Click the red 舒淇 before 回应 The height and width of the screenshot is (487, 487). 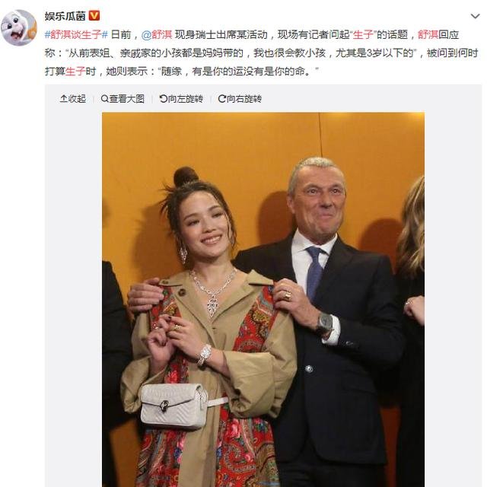point(428,34)
